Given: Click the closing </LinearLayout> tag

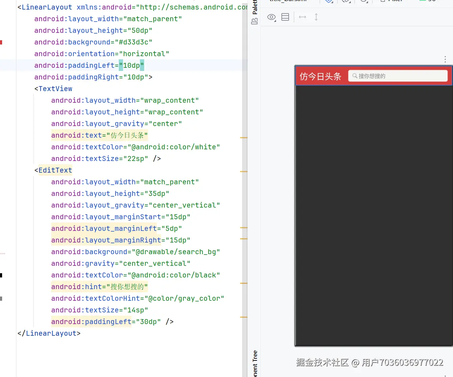Looking at the screenshot, I should point(49,333).
